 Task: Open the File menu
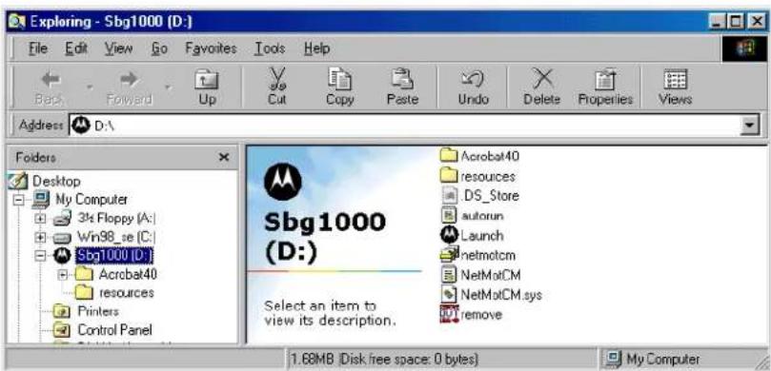point(38,49)
